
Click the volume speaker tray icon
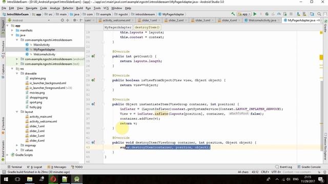289,179
